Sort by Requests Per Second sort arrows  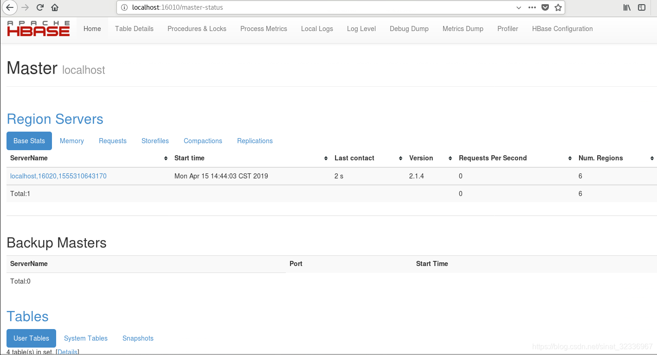click(570, 158)
